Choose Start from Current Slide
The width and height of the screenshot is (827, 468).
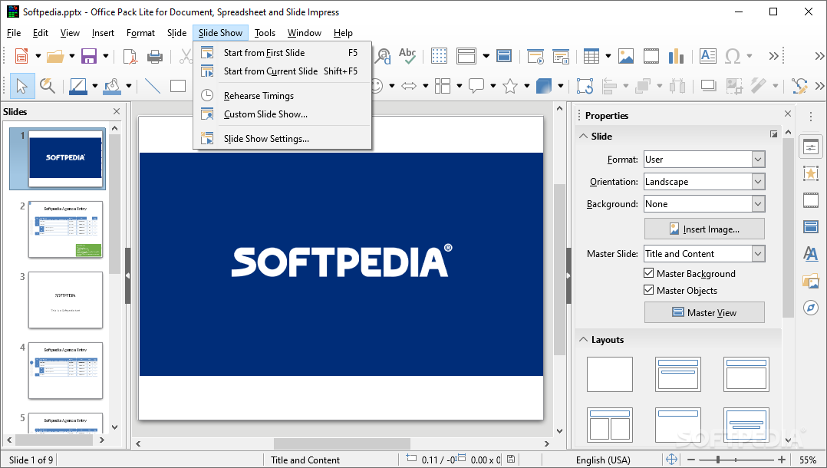[x=282, y=71]
